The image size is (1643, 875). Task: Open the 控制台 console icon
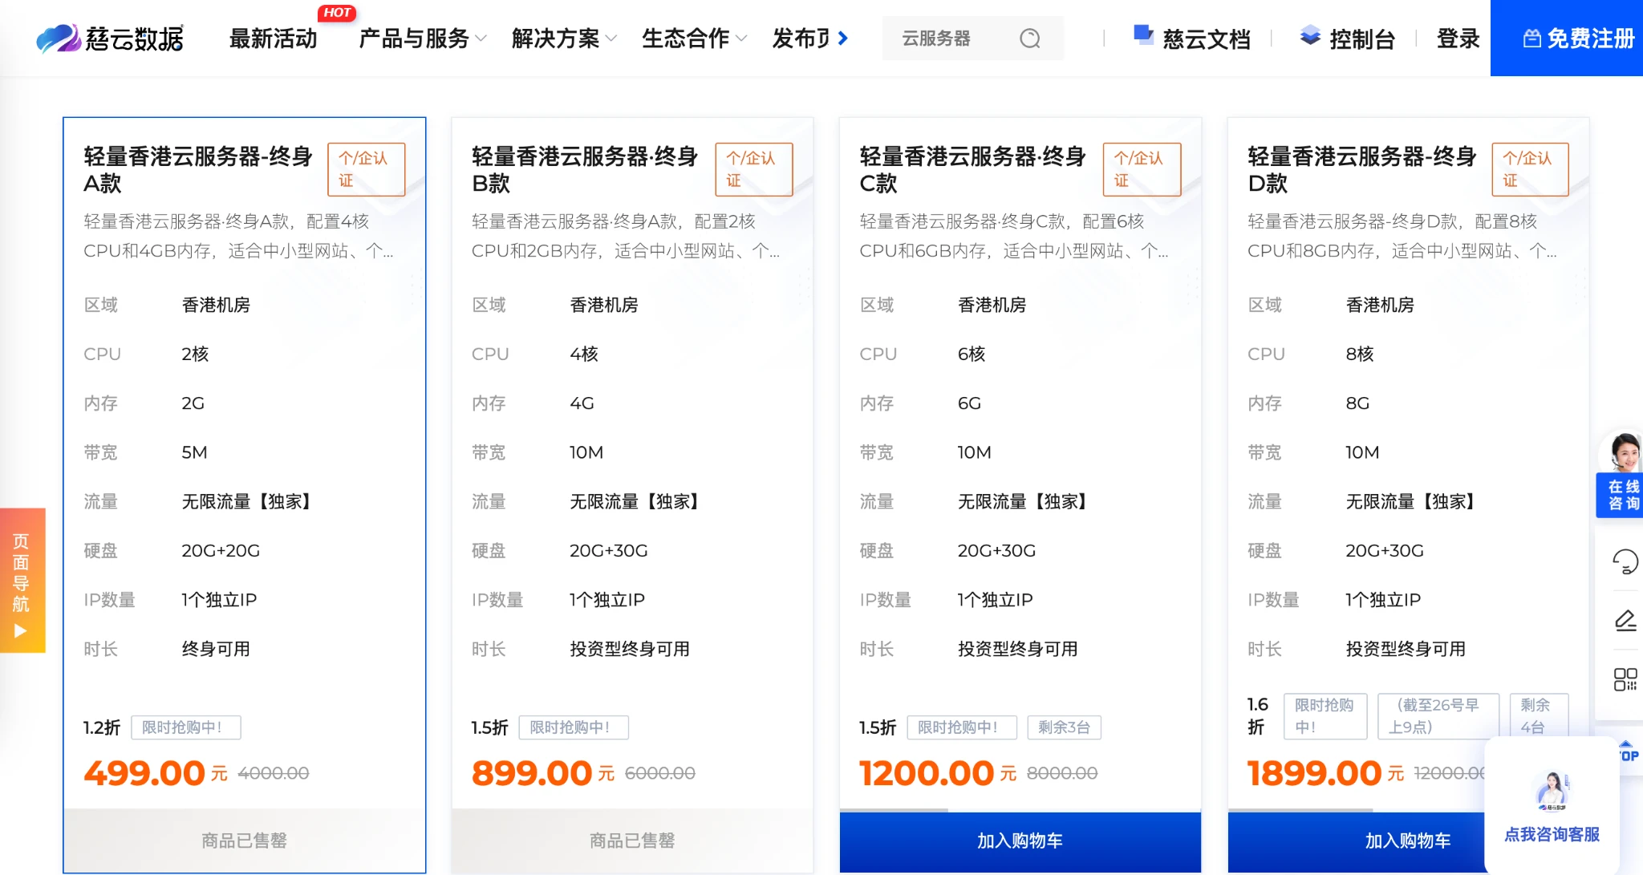point(1309,35)
